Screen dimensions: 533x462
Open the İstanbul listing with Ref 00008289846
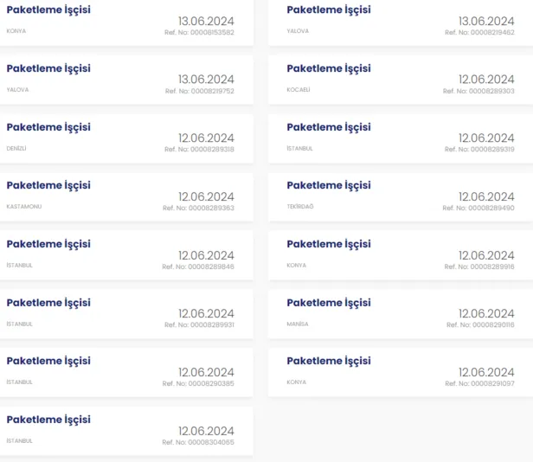[126, 255]
